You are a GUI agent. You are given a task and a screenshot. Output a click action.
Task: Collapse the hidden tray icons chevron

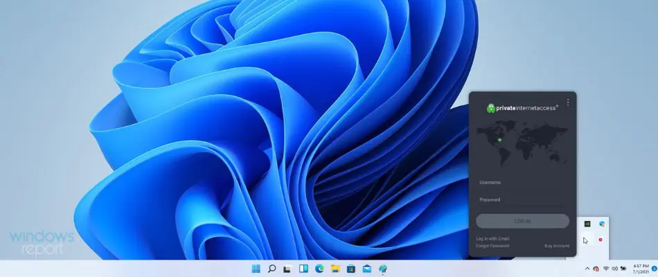(x=587, y=269)
